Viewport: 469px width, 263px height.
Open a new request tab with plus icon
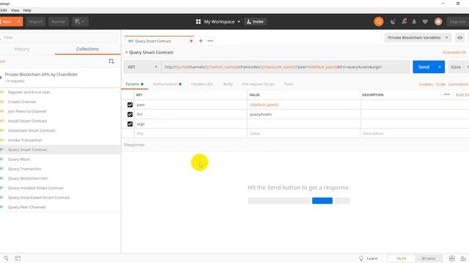pos(201,41)
